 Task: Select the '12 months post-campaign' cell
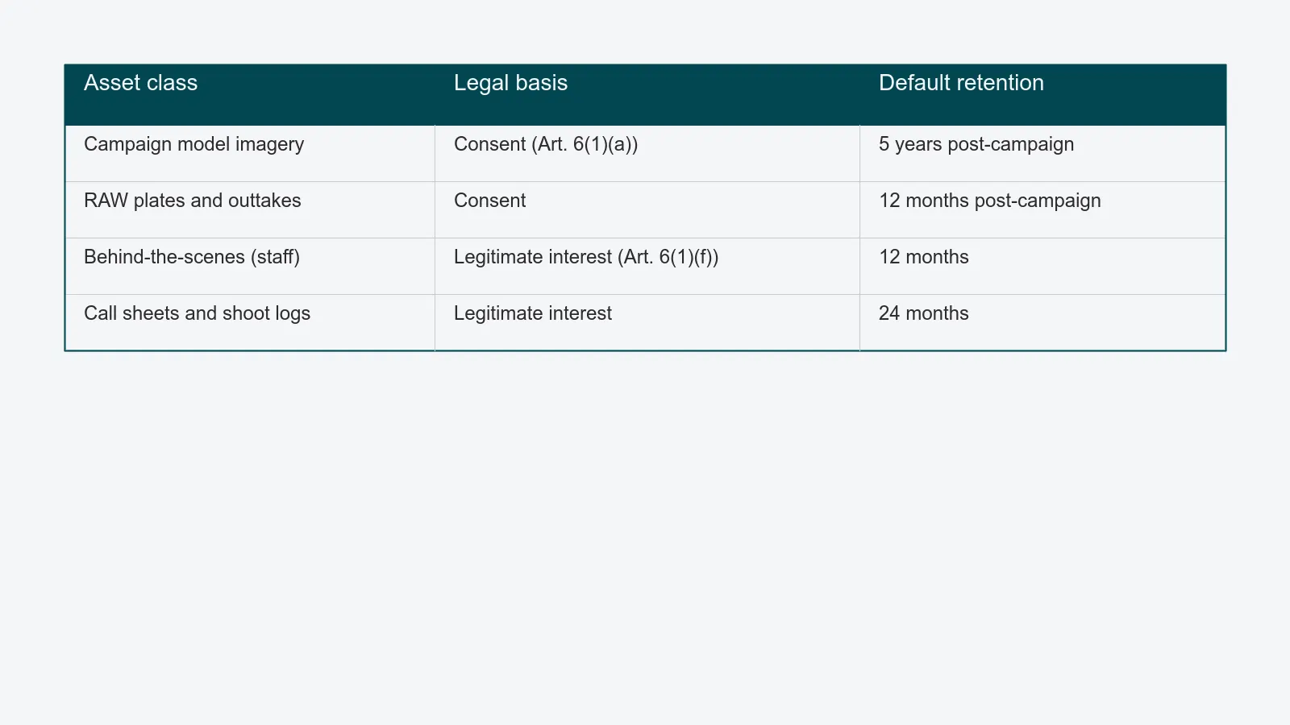pos(1042,209)
